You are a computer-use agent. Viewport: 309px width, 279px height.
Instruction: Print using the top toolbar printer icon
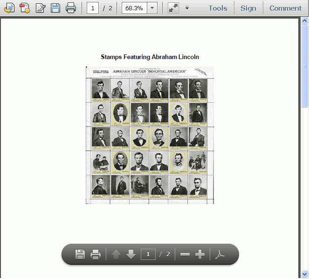point(71,8)
